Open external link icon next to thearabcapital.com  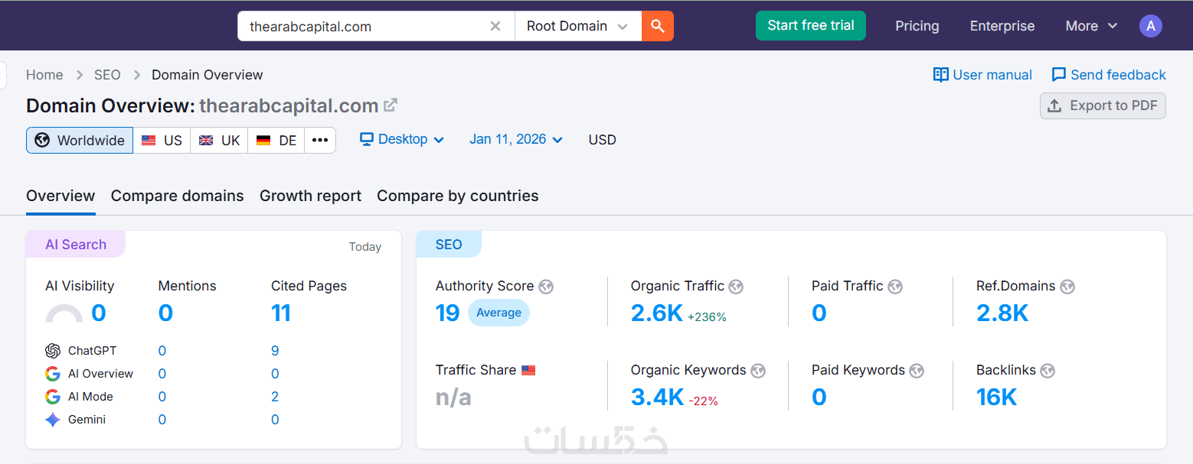click(391, 105)
